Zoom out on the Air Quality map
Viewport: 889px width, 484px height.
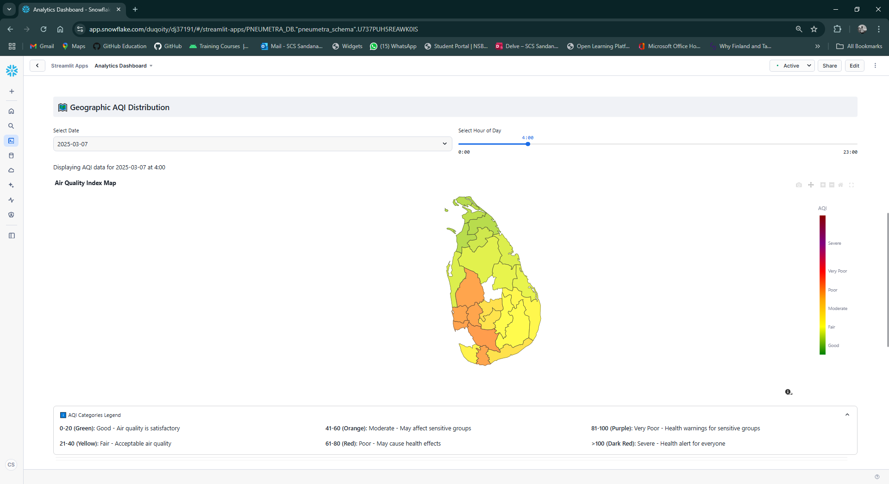831,185
